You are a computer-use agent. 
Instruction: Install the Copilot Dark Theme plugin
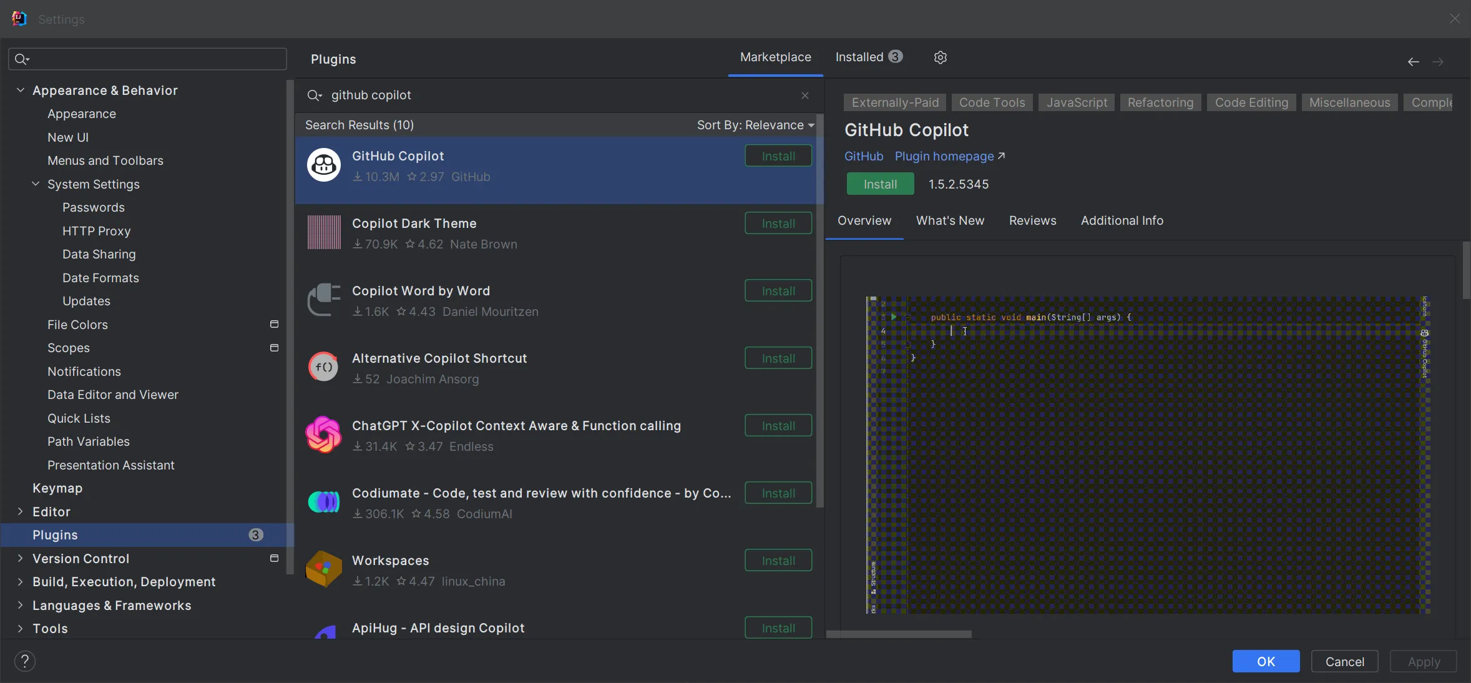tap(778, 224)
